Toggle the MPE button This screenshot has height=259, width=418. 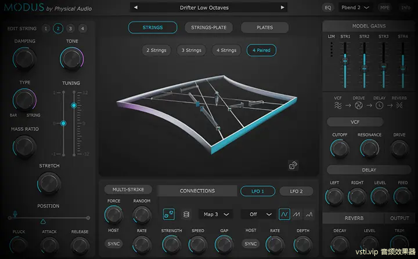click(x=385, y=8)
